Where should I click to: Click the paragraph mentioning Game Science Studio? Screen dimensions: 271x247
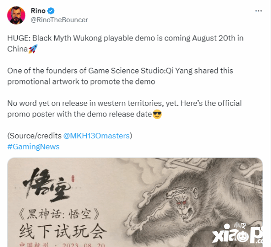point(120,76)
